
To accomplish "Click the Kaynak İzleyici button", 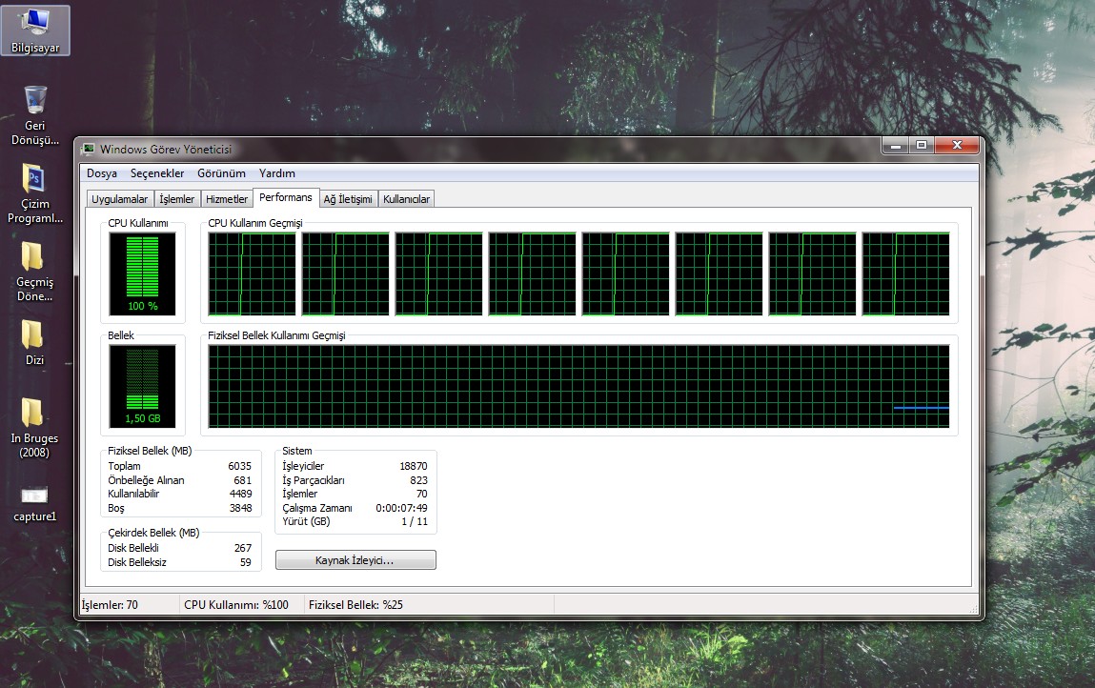I will click(x=355, y=560).
